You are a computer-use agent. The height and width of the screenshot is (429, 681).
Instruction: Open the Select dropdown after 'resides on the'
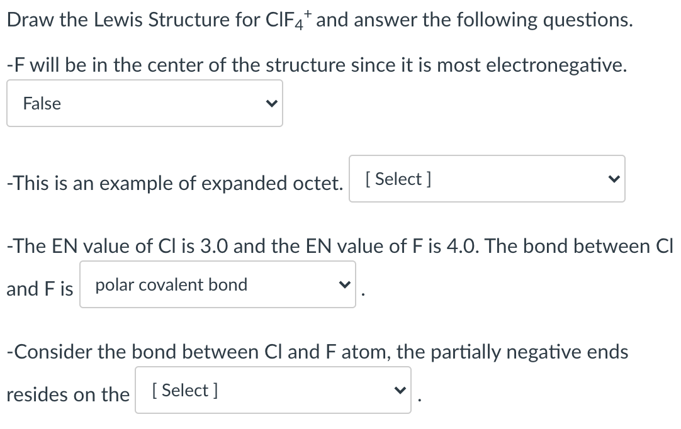(x=273, y=390)
